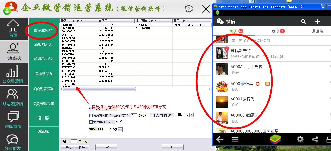This screenshot has height=151, width=331.
Task: Select the 数据库添加 menu item
Action: [x=43, y=31]
